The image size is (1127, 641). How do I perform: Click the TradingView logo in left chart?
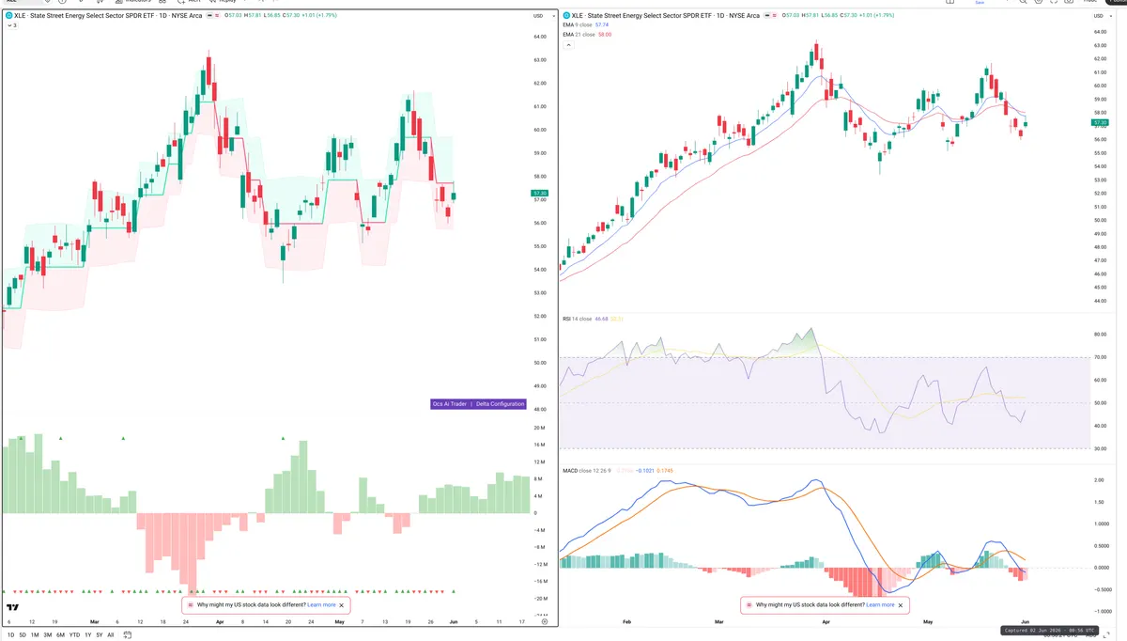[x=12, y=608]
